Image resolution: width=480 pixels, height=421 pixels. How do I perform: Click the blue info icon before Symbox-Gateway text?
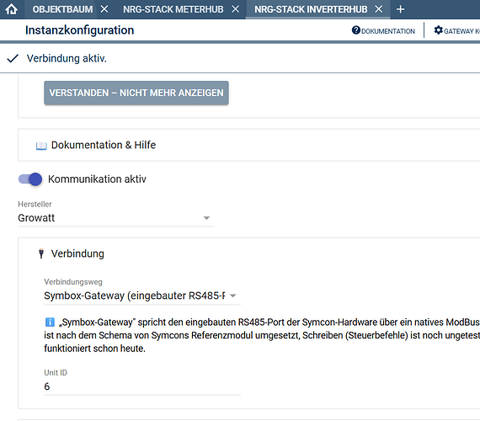50,322
